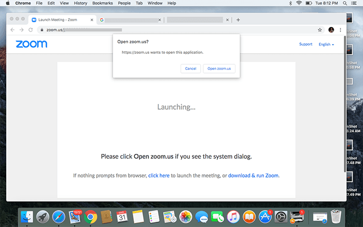
Task: Open System Preferences gear in dock
Action: 281,217
